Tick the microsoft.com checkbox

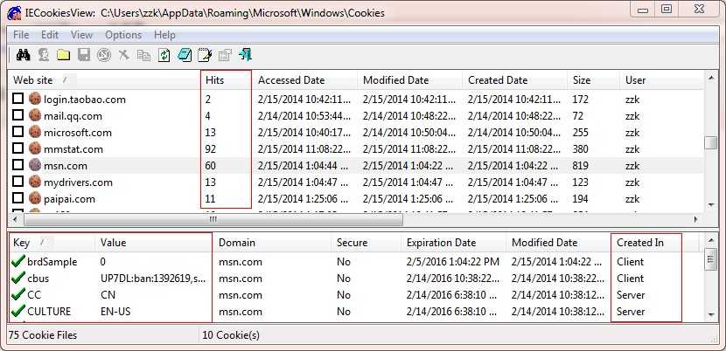click(17, 132)
